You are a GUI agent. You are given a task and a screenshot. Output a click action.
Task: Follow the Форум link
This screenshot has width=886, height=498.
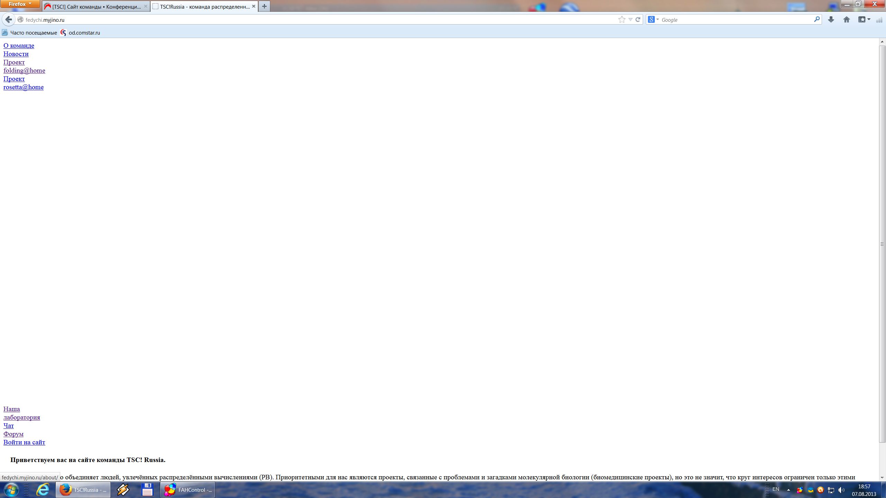coord(13,434)
